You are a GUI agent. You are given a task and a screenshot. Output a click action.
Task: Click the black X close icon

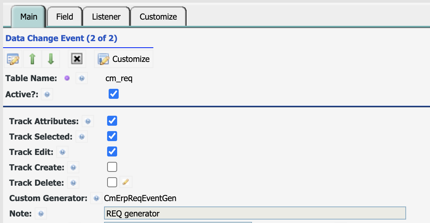click(x=77, y=59)
